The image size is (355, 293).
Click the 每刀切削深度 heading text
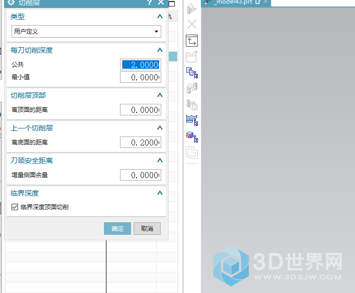(32, 50)
